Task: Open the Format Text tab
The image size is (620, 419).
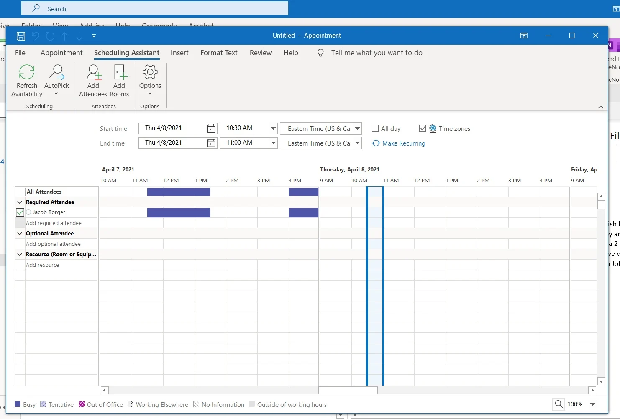Action: 218,53
